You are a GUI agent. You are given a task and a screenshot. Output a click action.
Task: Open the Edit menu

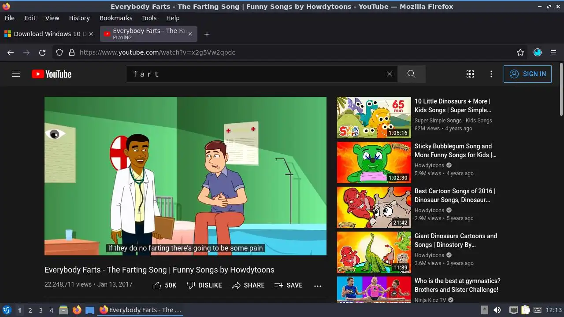[30, 18]
